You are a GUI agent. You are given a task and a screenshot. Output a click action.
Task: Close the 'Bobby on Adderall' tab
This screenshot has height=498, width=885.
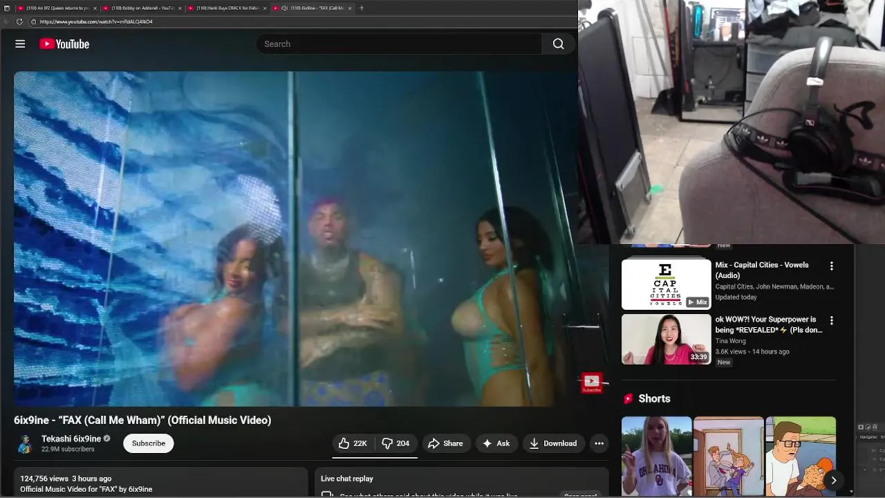coord(180,8)
